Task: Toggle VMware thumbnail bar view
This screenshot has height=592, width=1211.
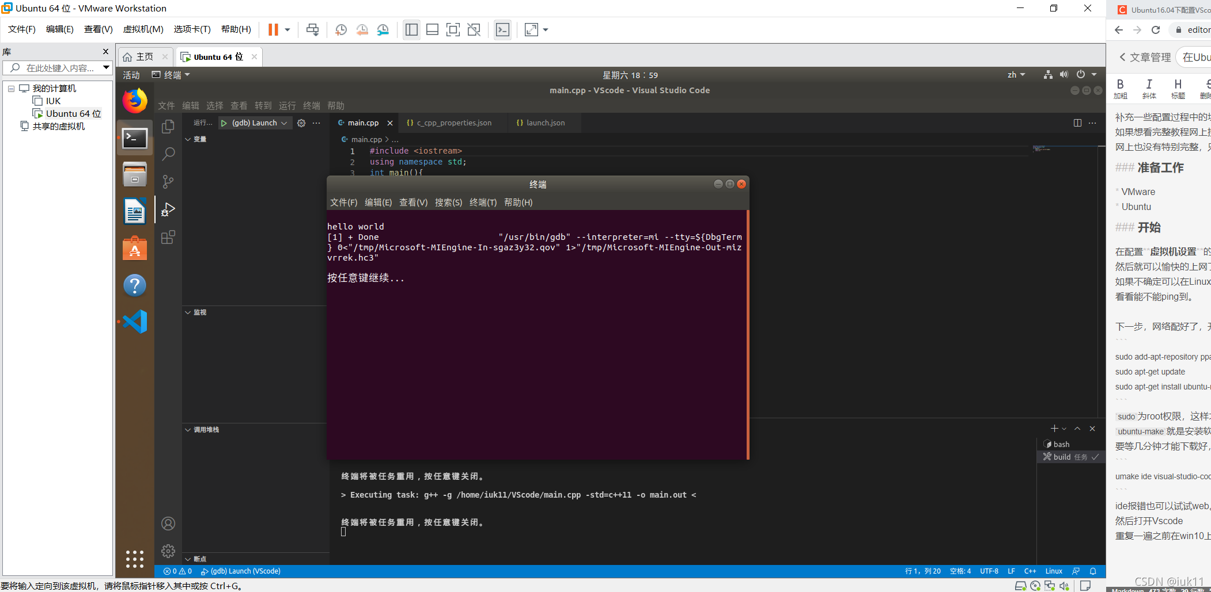Action: [x=433, y=30]
